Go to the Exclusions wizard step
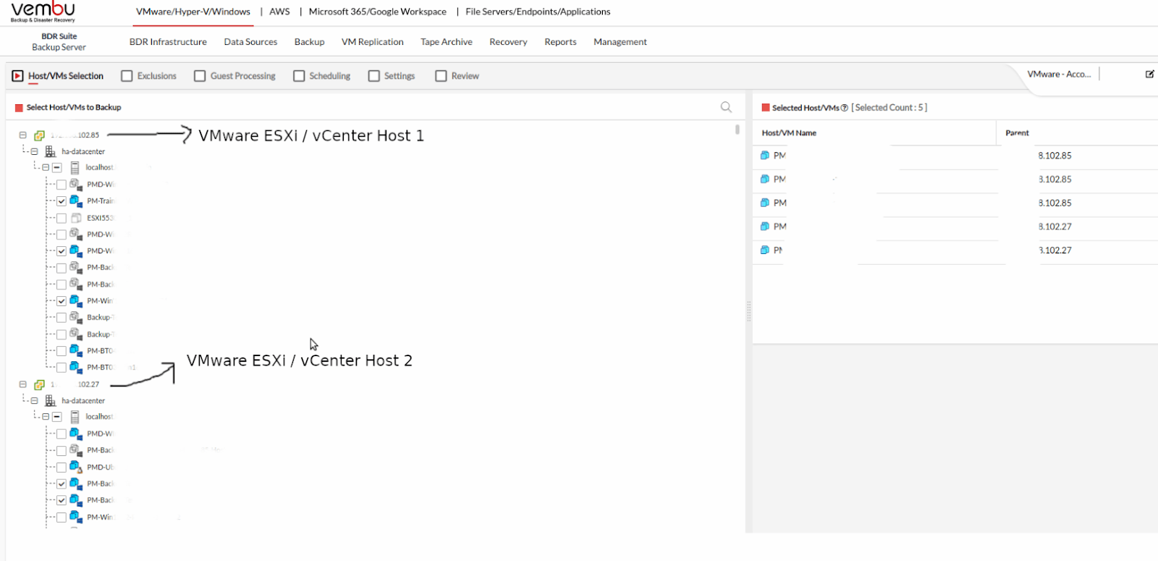Image resolution: width=1158 pixels, height=561 pixels. pyautogui.click(x=149, y=76)
